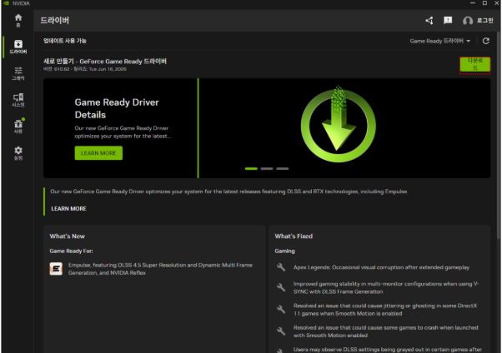Click green LEARN MORE banner button
502x353 pixels.
(x=98, y=153)
